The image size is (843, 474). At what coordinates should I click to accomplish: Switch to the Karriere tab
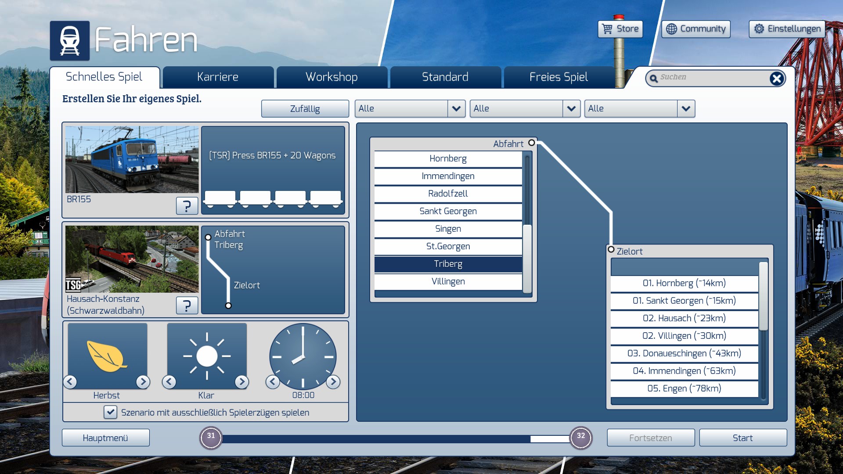coord(218,77)
